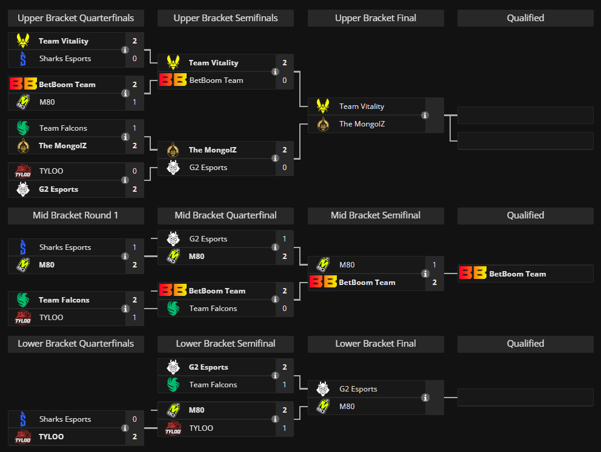The width and height of the screenshot is (601, 452).
Task: View info for Mid Bracket Semifinal match
Action: (x=425, y=273)
